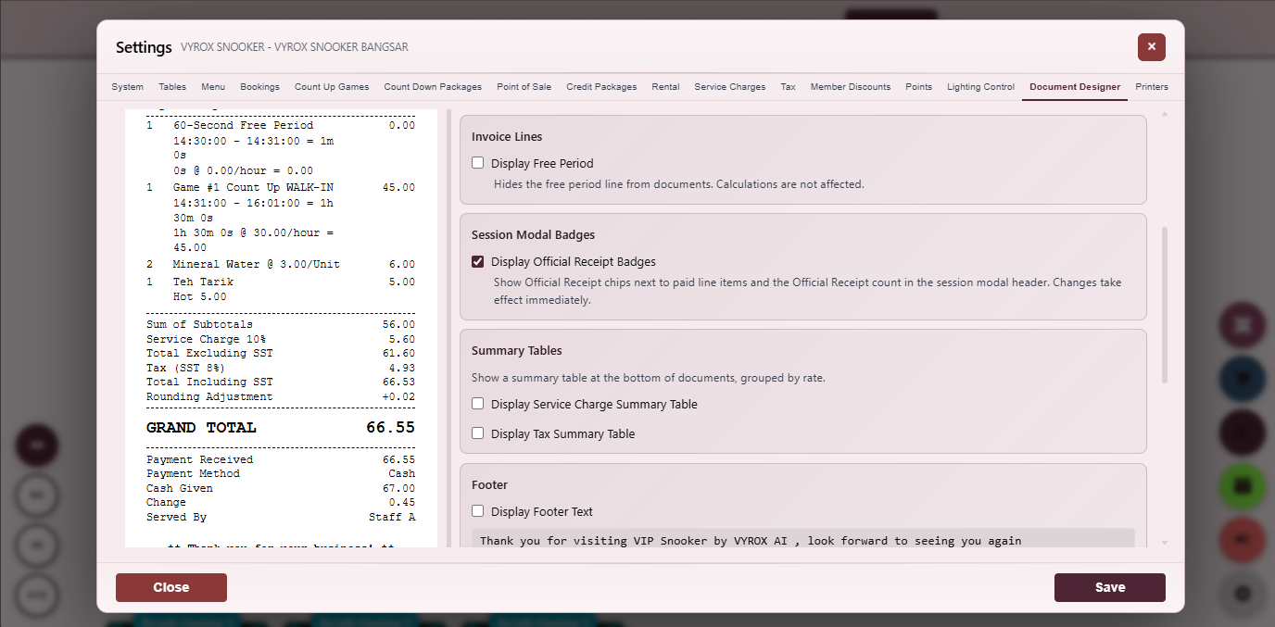
Task: Open the Member Discounts tab
Action: coord(851,87)
